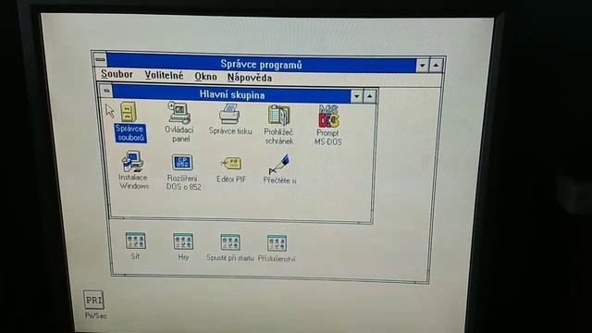
Task: Minimize the Hlavní skupina group window
Action: (x=356, y=96)
